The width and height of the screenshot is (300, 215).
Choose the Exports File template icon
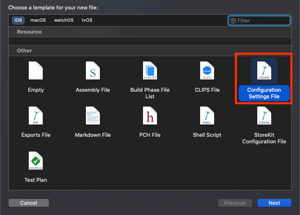(x=36, y=115)
